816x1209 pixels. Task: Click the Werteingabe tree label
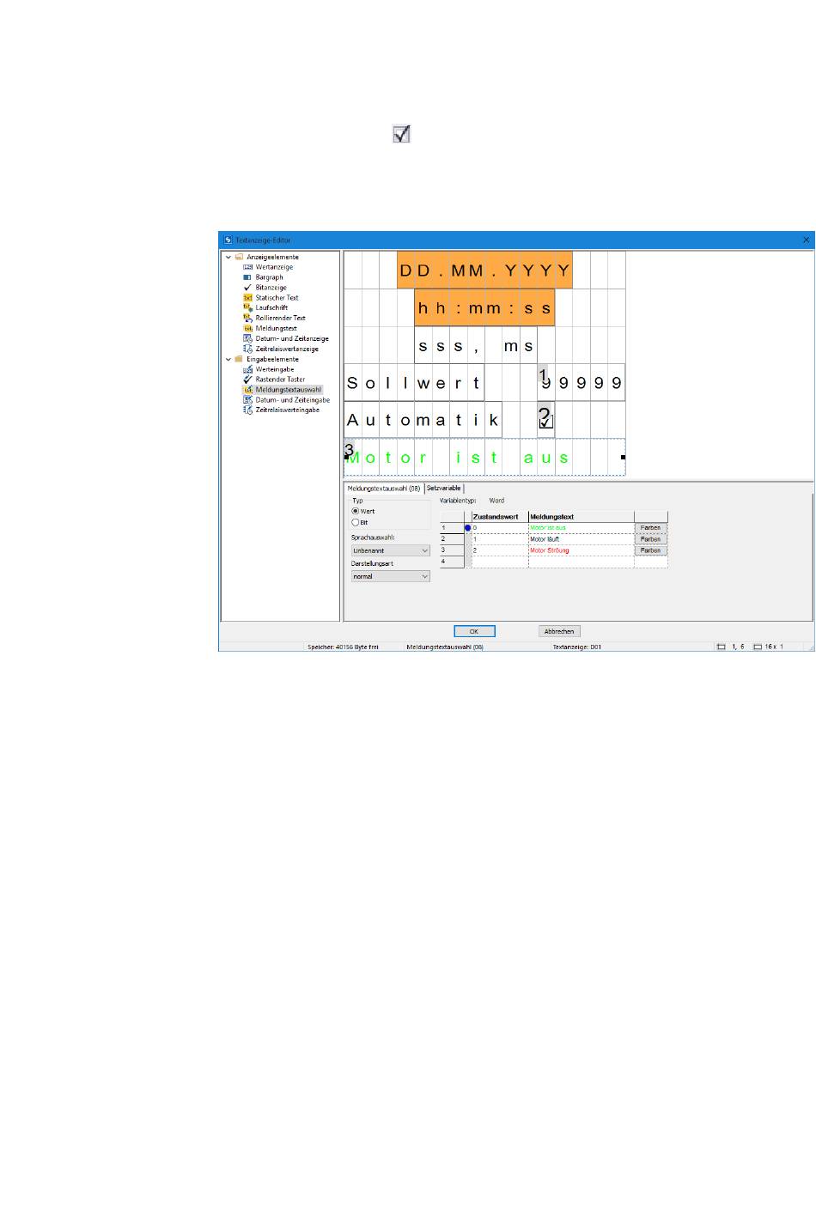(275, 369)
